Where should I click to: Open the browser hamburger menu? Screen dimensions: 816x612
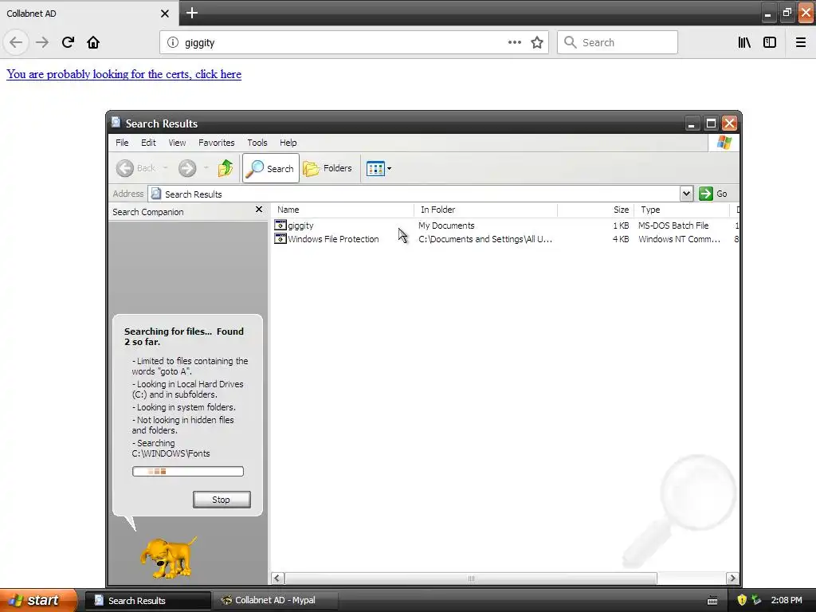pos(801,42)
